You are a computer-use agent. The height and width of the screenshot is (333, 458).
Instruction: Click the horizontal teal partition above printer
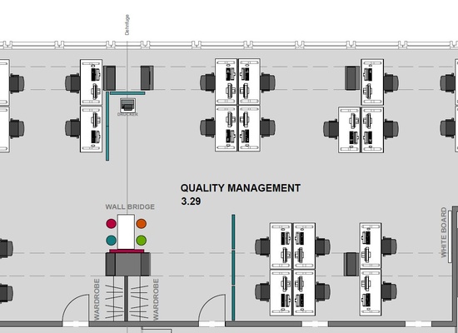127,93
